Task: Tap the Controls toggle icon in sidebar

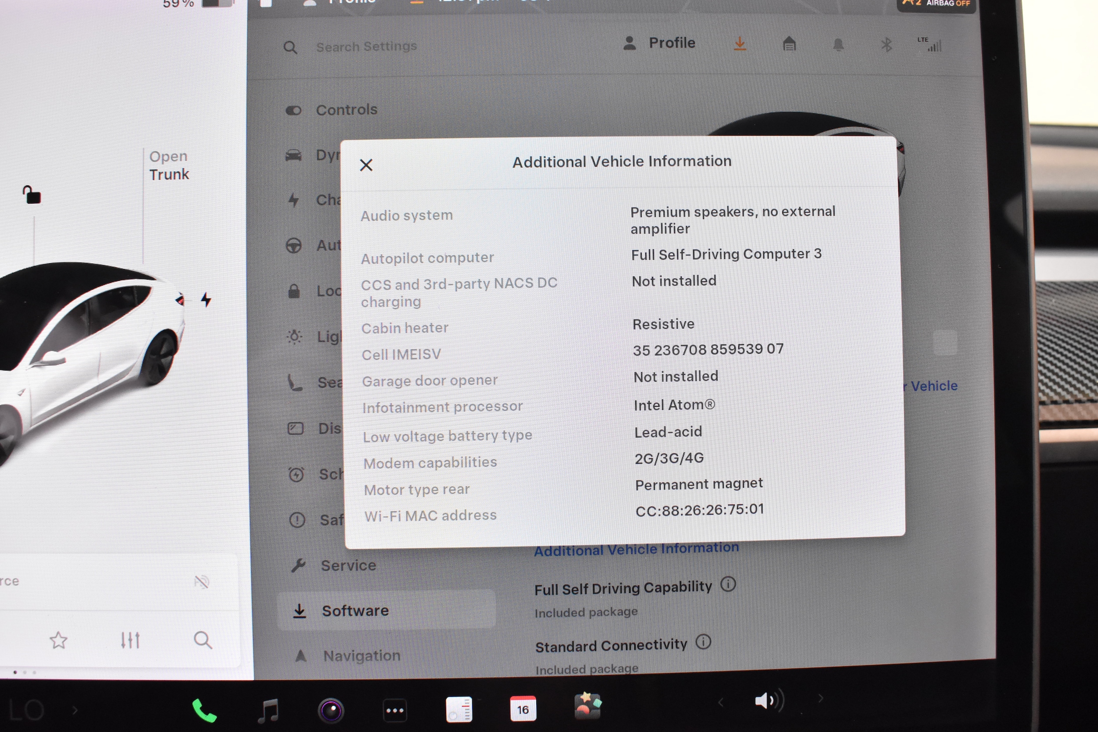Action: pos(293,111)
